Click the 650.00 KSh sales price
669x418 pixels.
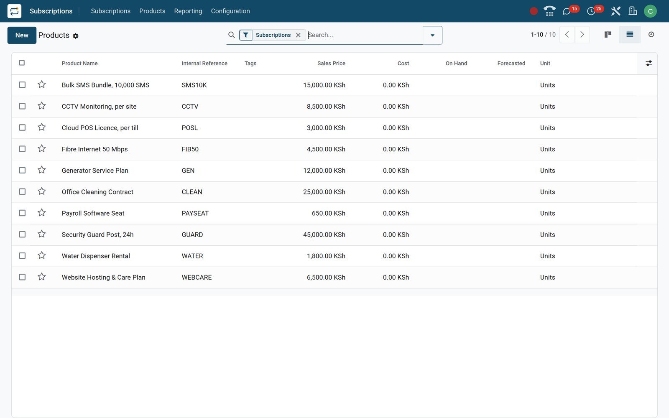coord(328,213)
